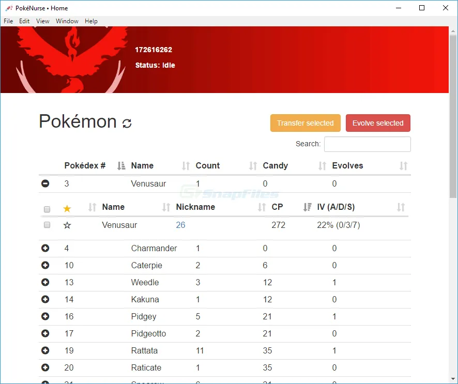
Task: Open the Edit menu
Action: pyautogui.click(x=24, y=21)
